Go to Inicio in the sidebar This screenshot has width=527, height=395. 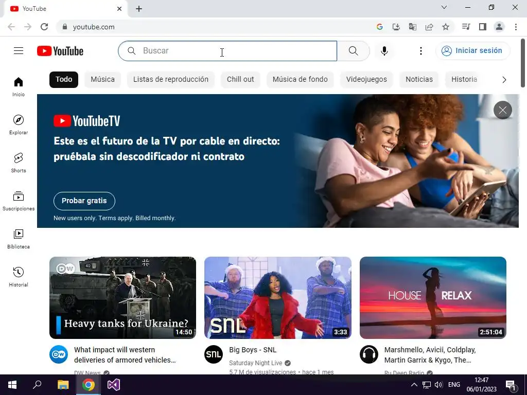pyautogui.click(x=19, y=86)
